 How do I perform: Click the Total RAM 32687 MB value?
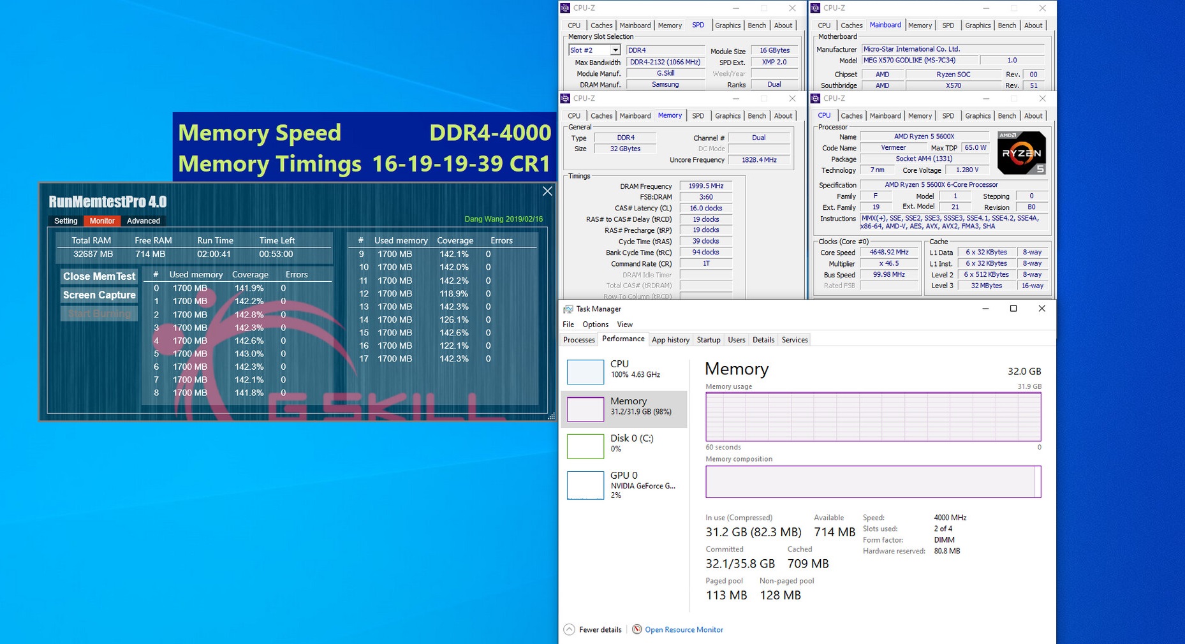pyautogui.click(x=93, y=254)
